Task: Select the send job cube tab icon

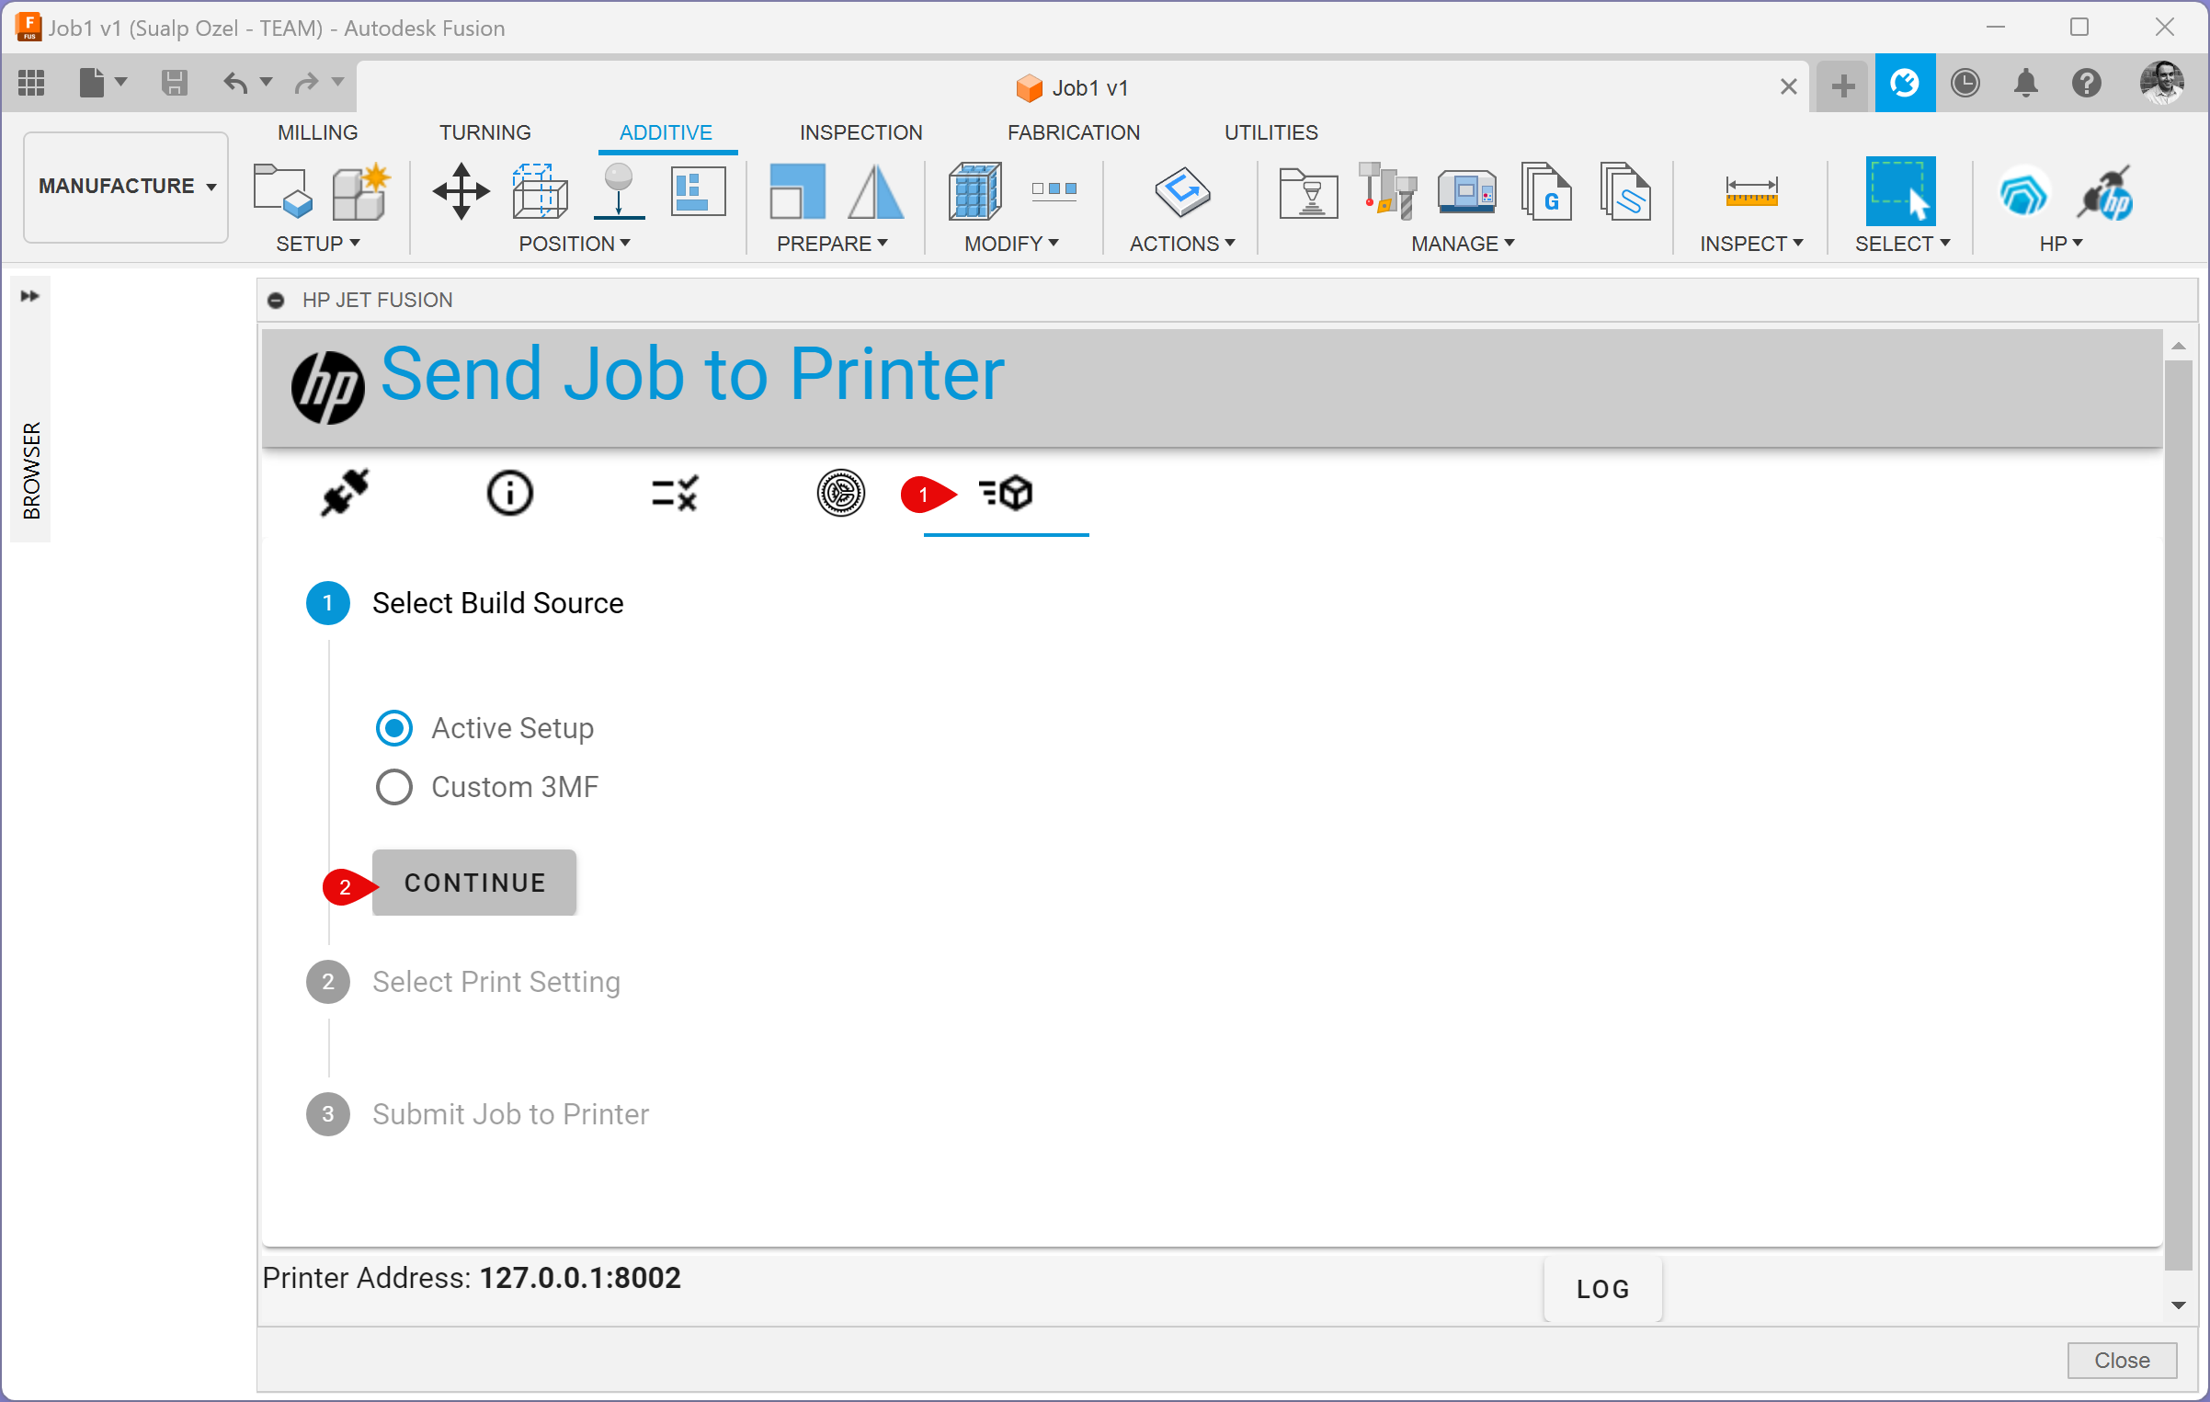Action: click(x=1007, y=493)
